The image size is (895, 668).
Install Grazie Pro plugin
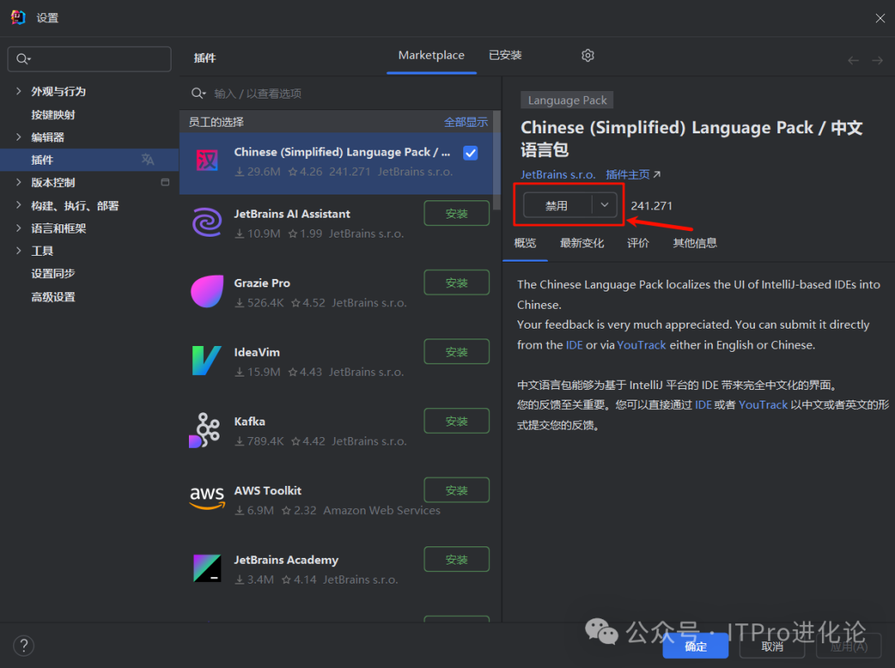point(457,283)
